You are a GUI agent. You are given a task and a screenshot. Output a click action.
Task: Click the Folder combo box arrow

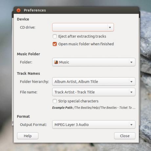point(131,62)
